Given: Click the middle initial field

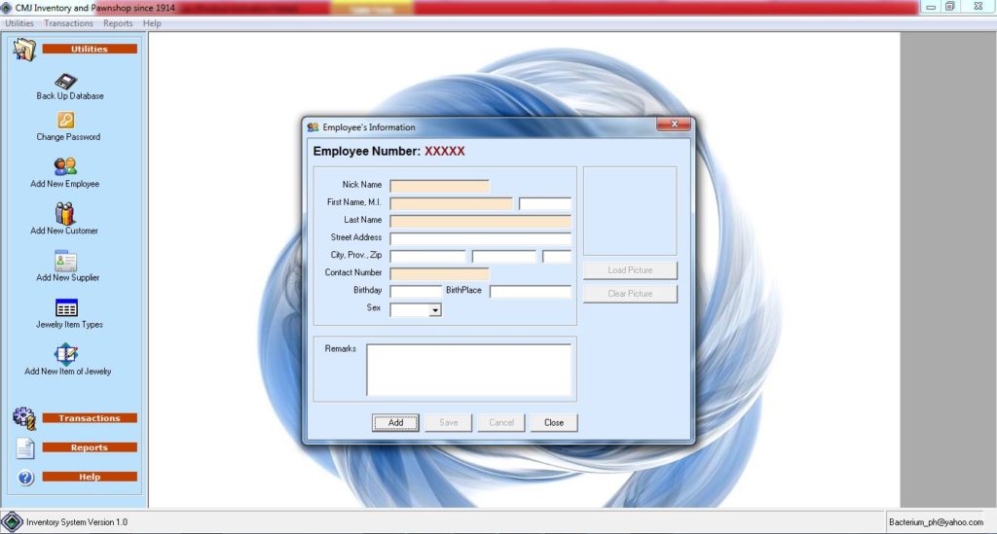Looking at the screenshot, I should pos(545,203).
